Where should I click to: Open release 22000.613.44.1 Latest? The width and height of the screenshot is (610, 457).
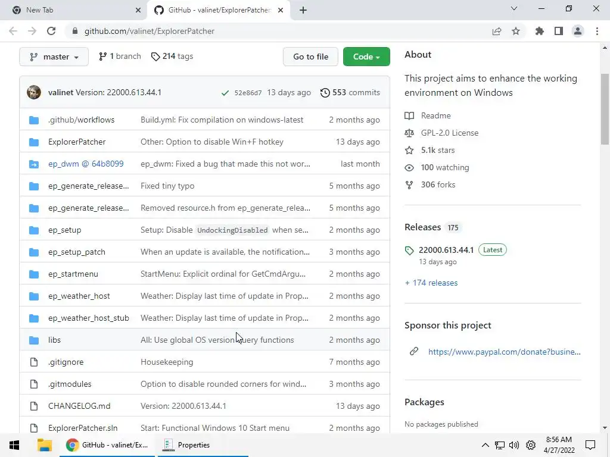[x=455, y=250]
